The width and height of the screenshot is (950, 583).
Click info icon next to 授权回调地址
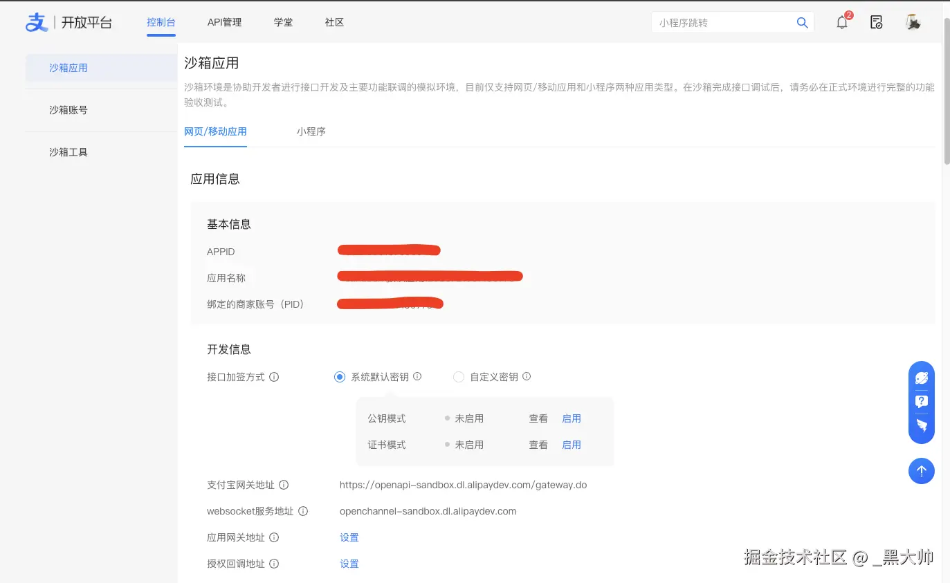pos(274,564)
